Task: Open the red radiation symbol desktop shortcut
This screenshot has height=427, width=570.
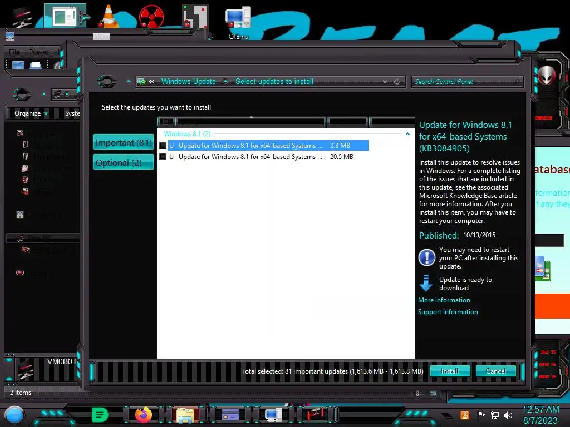Action: [151, 16]
